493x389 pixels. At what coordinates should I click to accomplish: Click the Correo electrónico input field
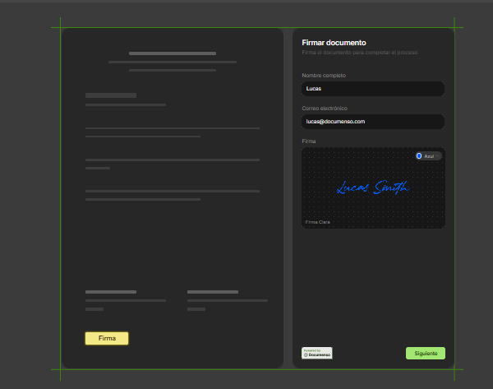click(372, 121)
